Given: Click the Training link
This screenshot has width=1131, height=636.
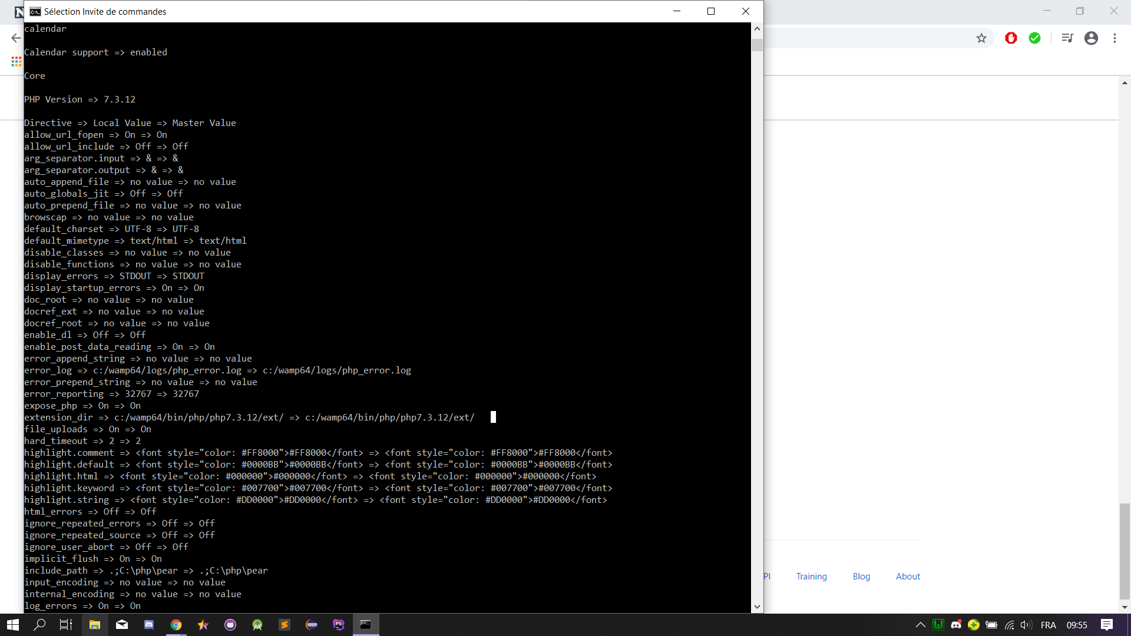Looking at the screenshot, I should pyautogui.click(x=811, y=576).
